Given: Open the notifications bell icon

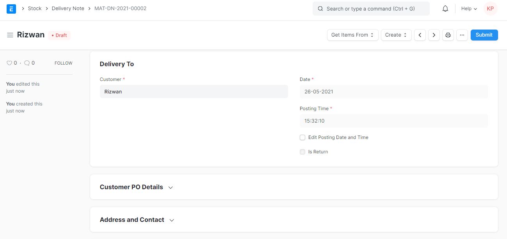Looking at the screenshot, I should tap(445, 9).
